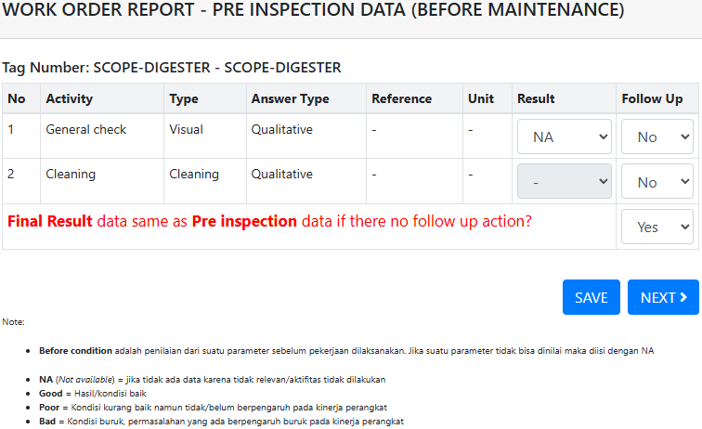The image size is (702, 429).
Task: Click the Work Order Report page title
Action: pos(314,11)
